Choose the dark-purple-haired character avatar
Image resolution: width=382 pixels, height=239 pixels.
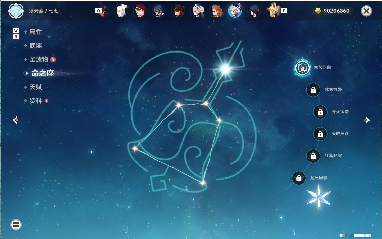pos(254,11)
